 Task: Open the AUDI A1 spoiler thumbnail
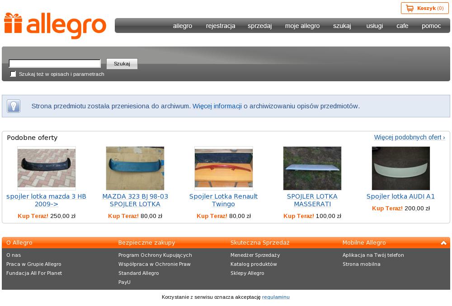tap(400, 168)
